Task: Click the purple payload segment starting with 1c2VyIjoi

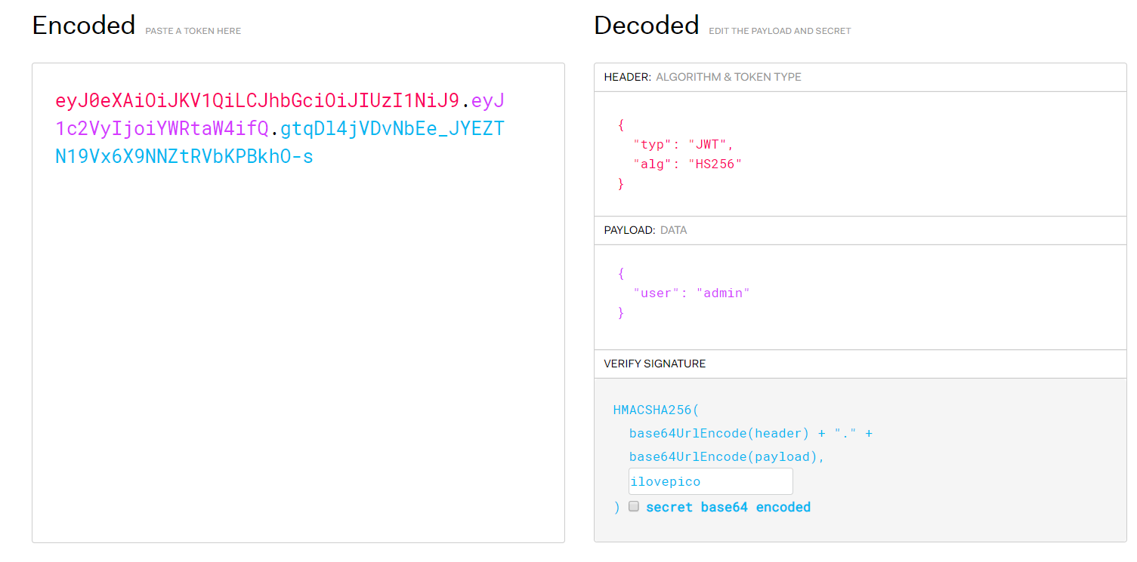Action: coord(162,129)
